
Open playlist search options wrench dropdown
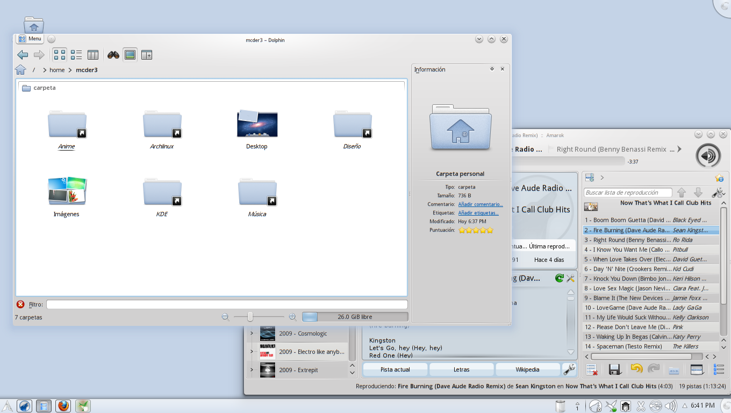719,193
